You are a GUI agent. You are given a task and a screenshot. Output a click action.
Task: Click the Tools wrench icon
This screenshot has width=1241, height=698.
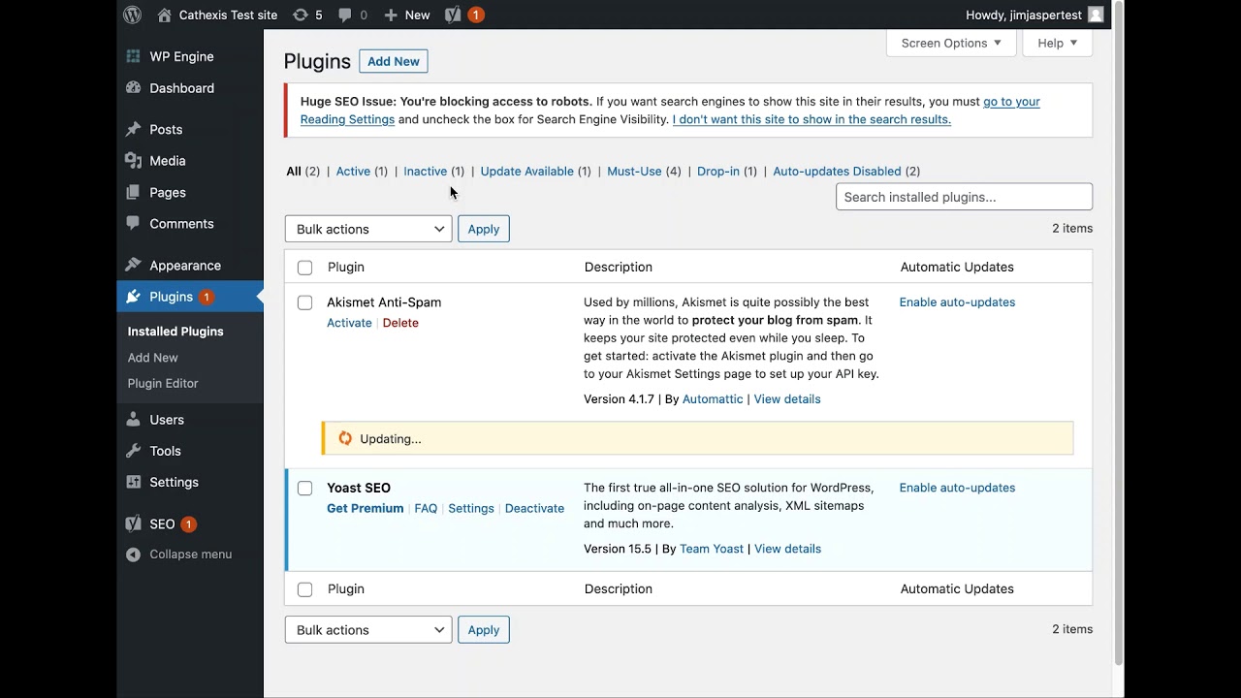tap(133, 451)
